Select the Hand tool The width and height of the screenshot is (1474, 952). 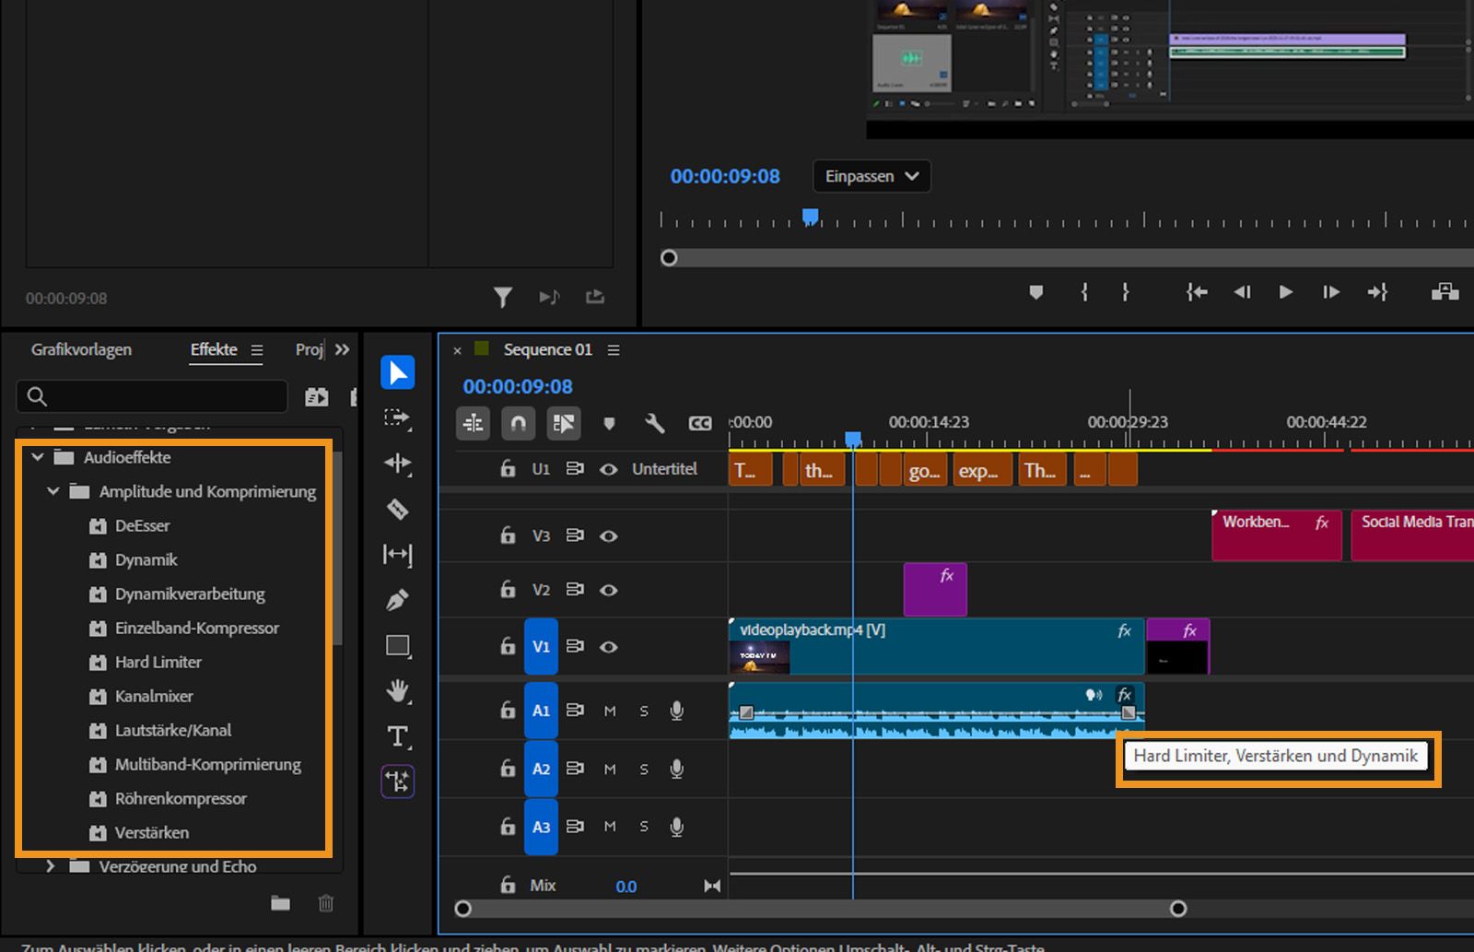tap(397, 690)
